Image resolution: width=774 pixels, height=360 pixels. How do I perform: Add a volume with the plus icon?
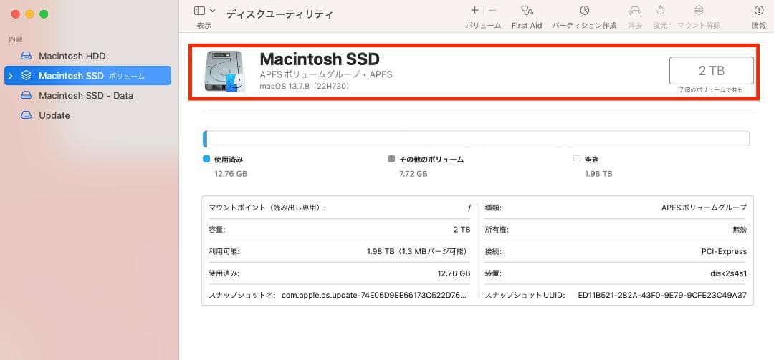(x=474, y=10)
